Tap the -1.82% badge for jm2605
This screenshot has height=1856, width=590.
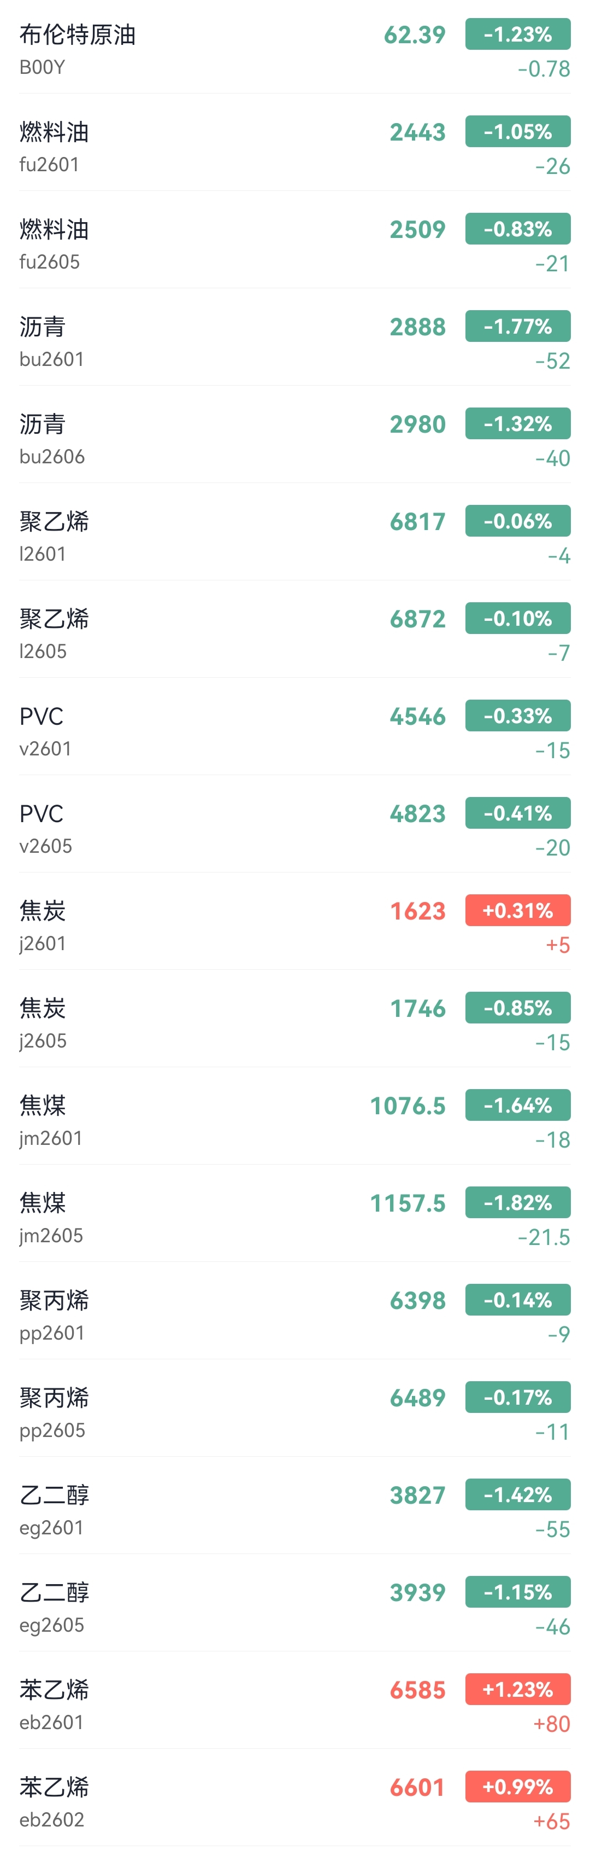pyautogui.click(x=517, y=1202)
